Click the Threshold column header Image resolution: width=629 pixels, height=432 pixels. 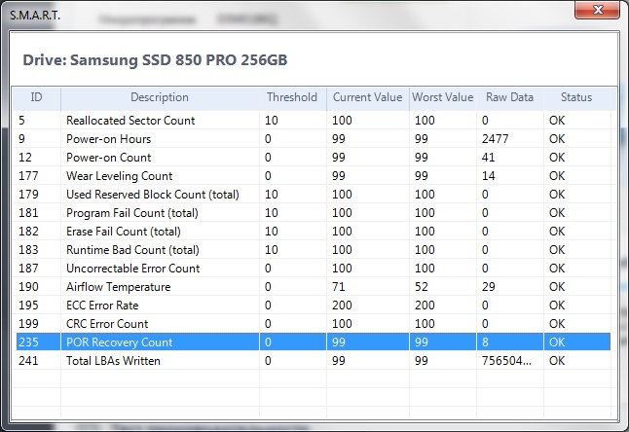[x=292, y=97]
